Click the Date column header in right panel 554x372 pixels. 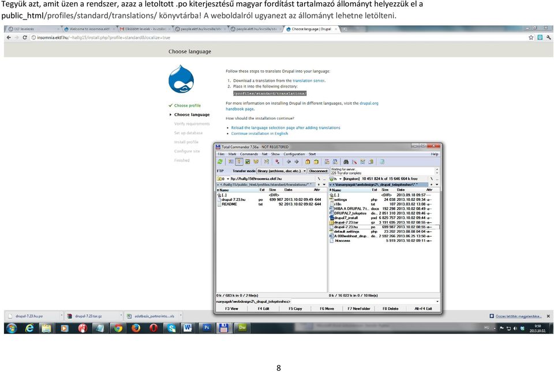click(x=400, y=190)
